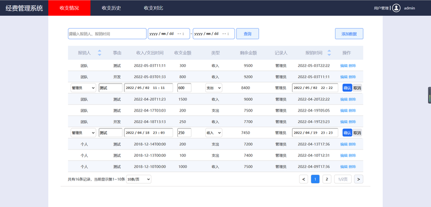Click the user avatar icon beside admin

[396, 8]
